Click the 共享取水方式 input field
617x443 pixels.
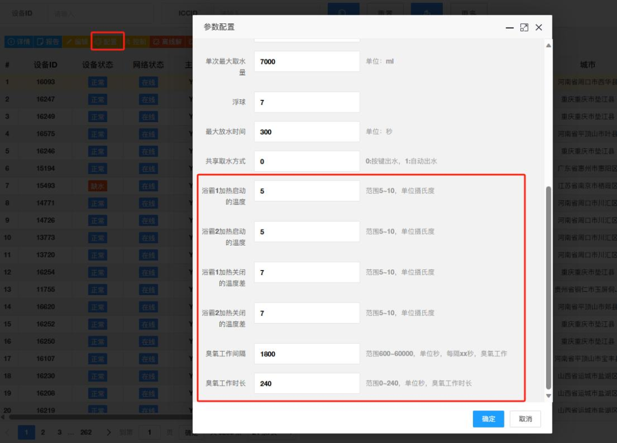pos(307,162)
